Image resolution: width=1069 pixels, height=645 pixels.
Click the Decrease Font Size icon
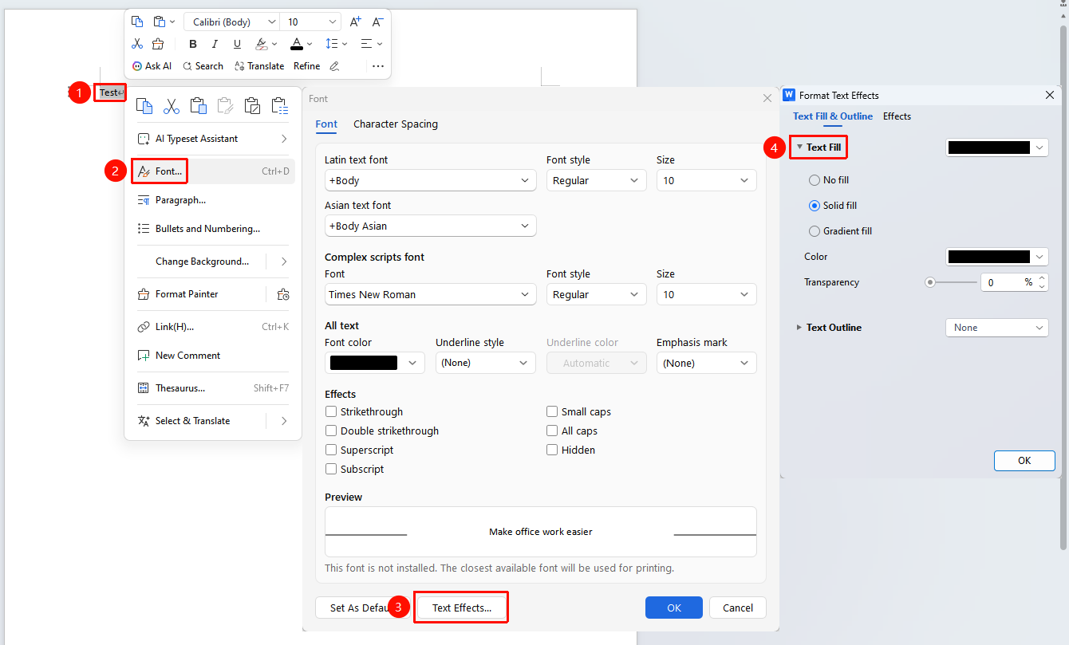click(378, 22)
